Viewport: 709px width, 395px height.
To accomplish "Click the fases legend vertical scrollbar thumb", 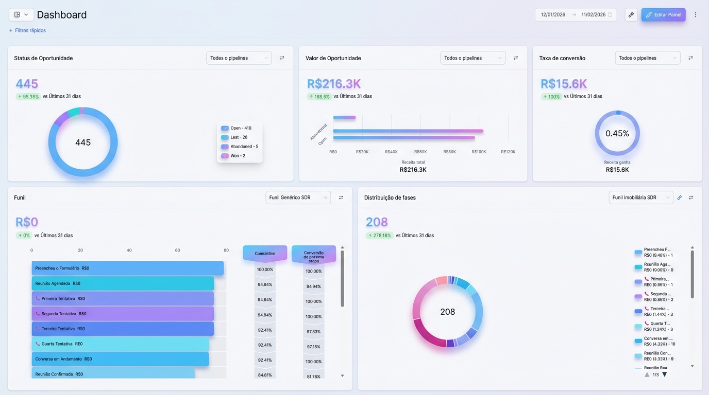I will point(692,275).
